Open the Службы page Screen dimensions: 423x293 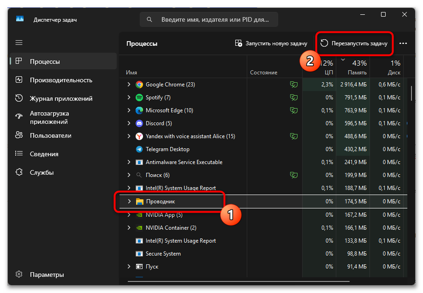point(63,172)
